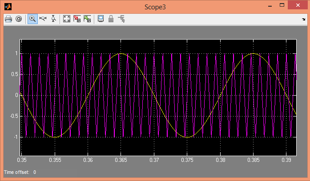This screenshot has height=181, width=310.
Task: Select the Zoom Y-axis tool
Action: point(54,19)
